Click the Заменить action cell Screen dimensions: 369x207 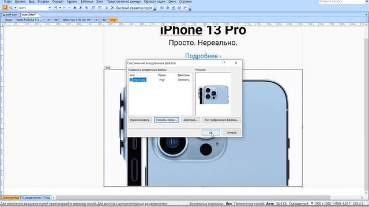click(x=183, y=80)
